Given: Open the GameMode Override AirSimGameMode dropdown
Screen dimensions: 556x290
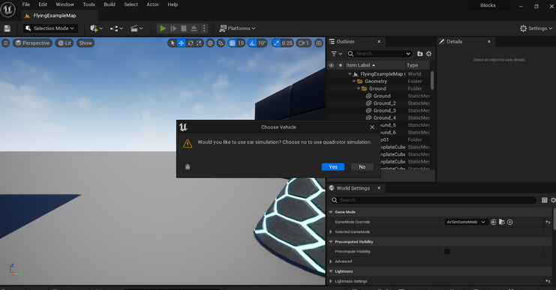Looking at the screenshot, I should 466,222.
